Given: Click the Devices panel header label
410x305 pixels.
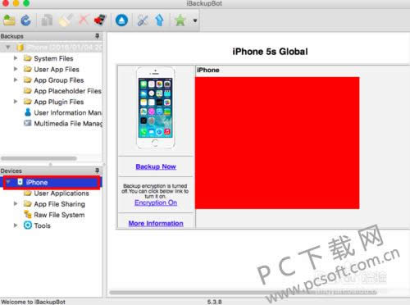Looking at the screenshot, I should pyautogui.click(x=11, y=171).
